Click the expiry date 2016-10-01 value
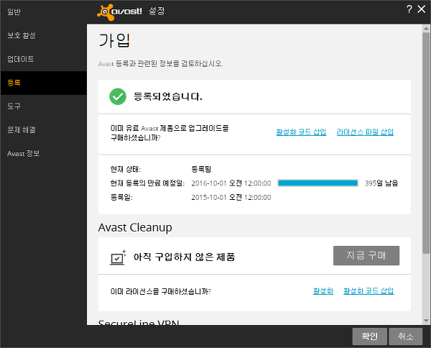The width and height of the screenshot is (431, 348). [x=231, y=183]
